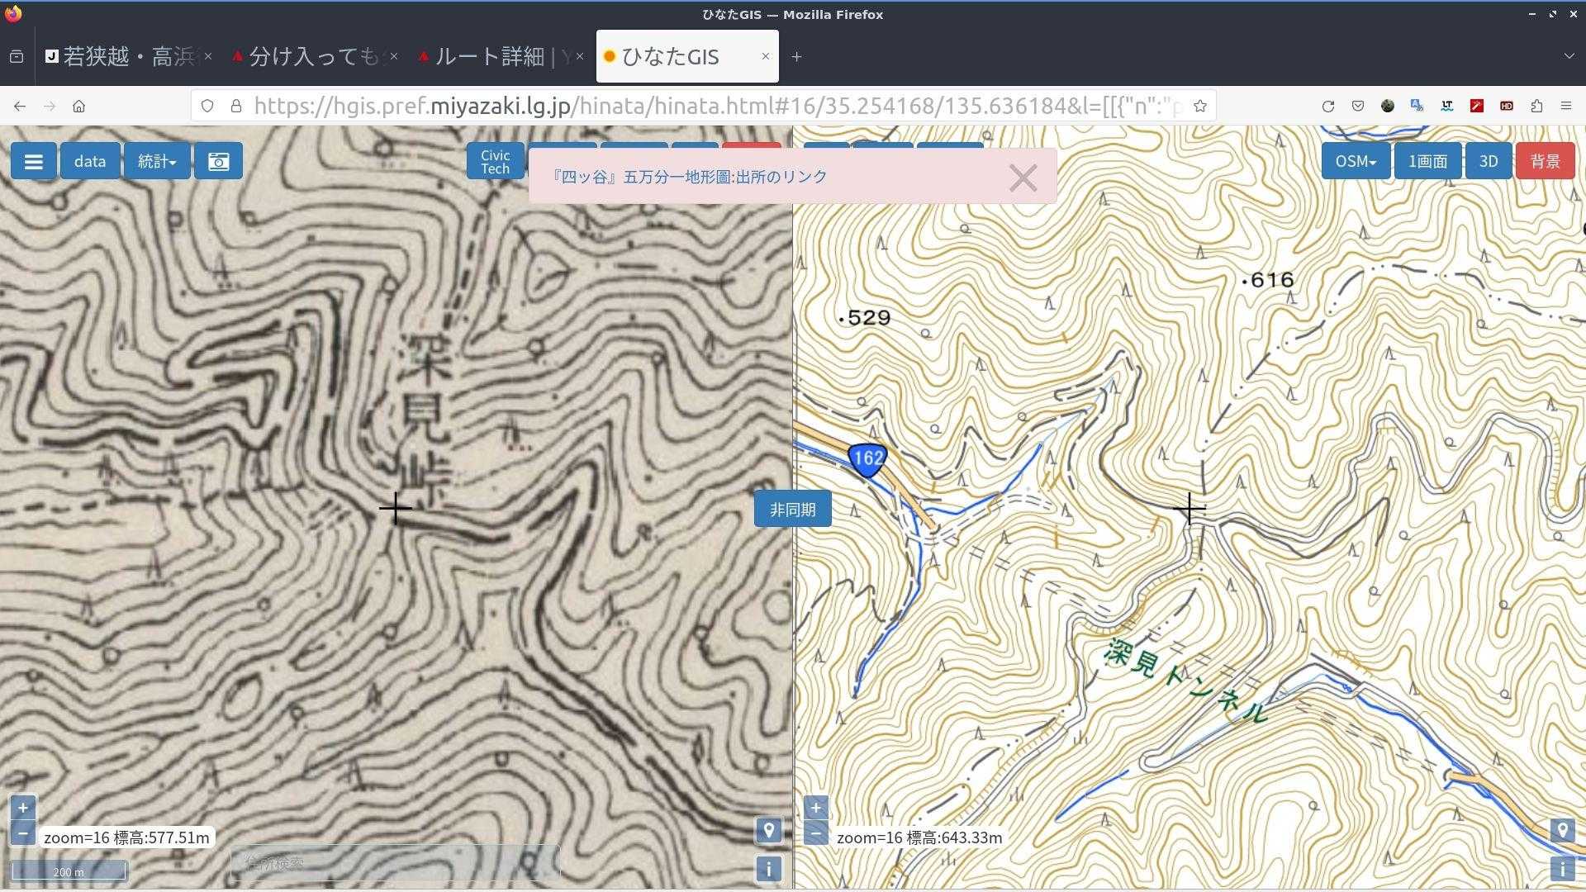Image resolution: width=1586 pixels, height=892 pixels.
Task: Toggle 3D view on right map
Action: (x=1488, y=161)
